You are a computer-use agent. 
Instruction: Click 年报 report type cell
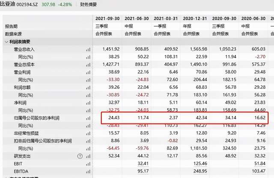point(187,26)
